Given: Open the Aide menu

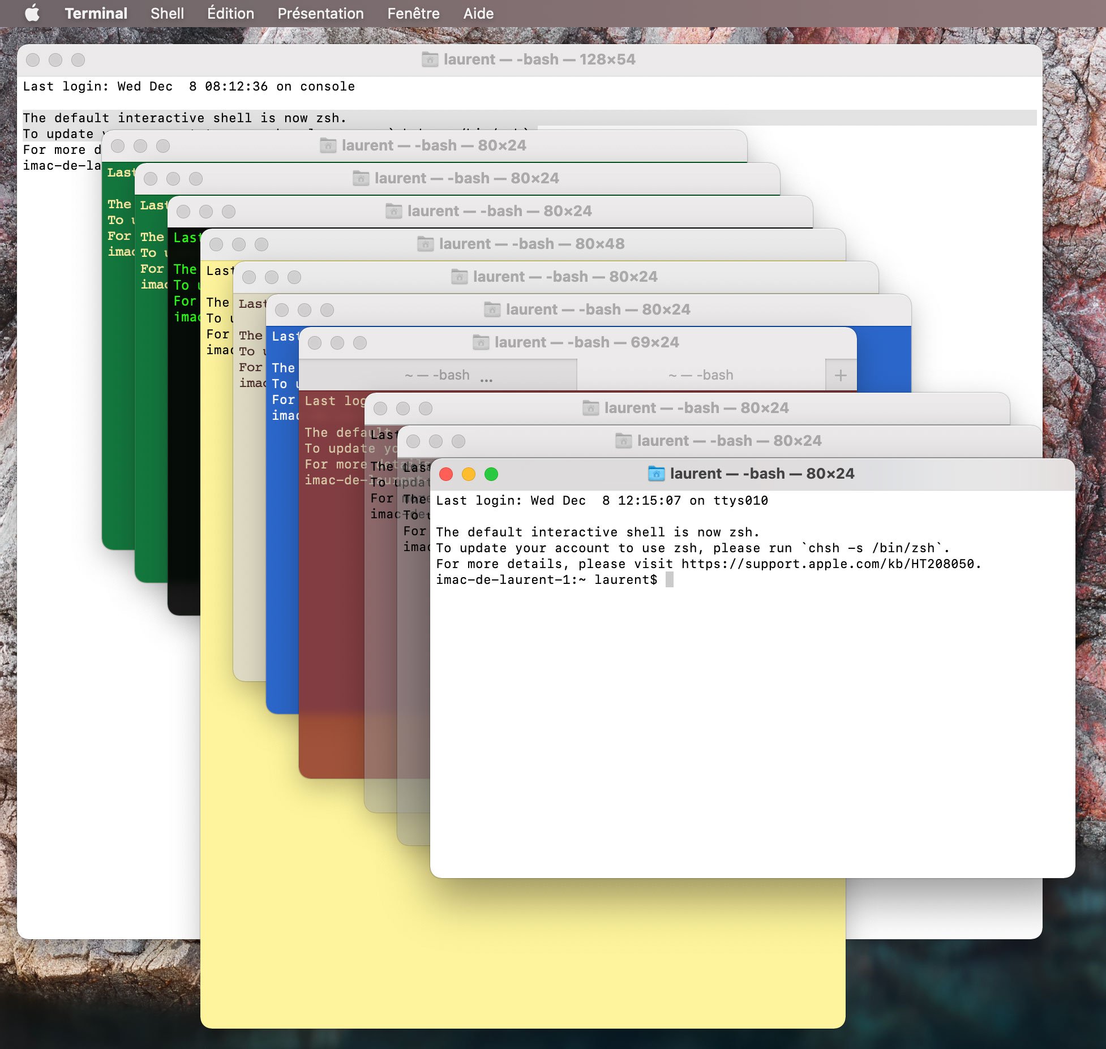Looking at the screenshot, I should point(478,13).
